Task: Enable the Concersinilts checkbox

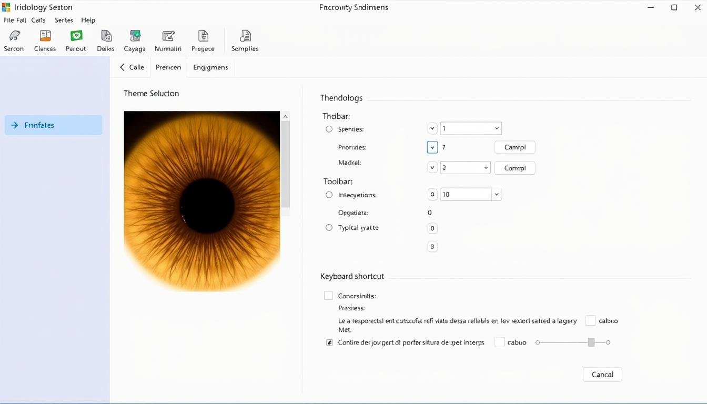Action: point(329,296)
